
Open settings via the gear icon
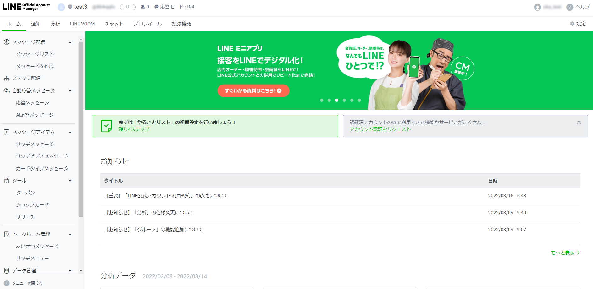(572, 24)
